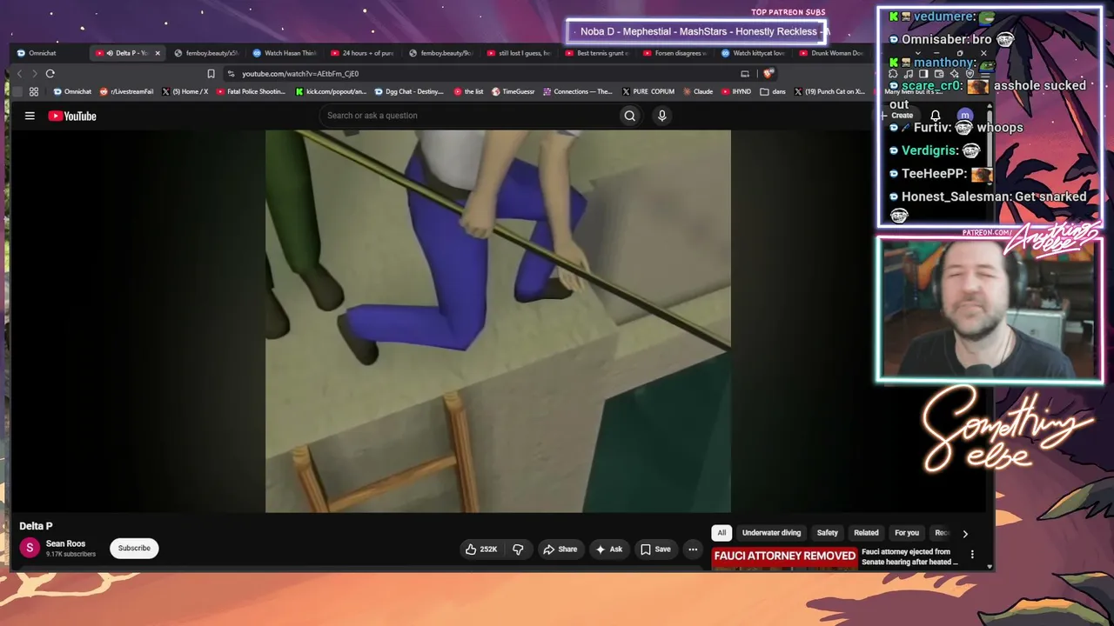Switch to the Watch Hasan tab
Viewport: 1114px width, 626px height.
pos(285,53)
